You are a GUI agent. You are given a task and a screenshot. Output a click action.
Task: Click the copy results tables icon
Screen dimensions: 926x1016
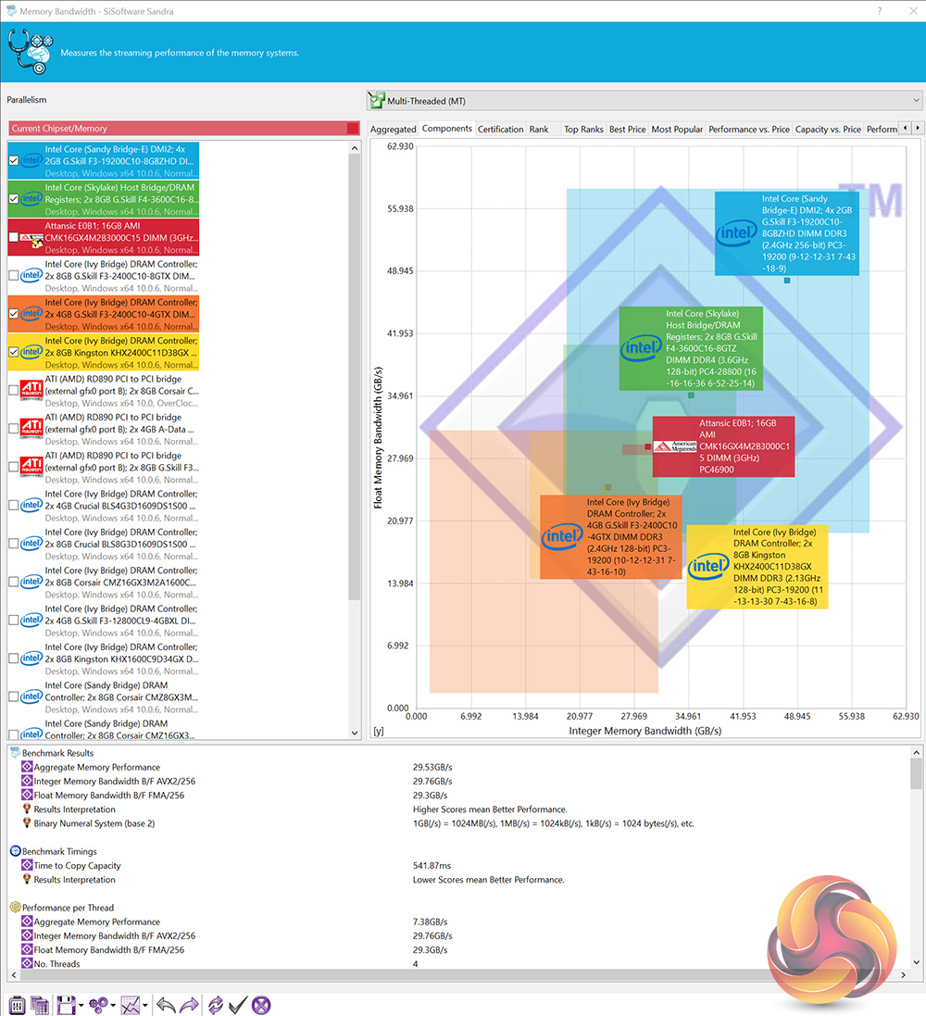[40, 1005]
